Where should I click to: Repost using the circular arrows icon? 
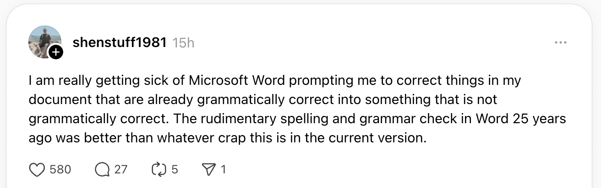point(158,170)
